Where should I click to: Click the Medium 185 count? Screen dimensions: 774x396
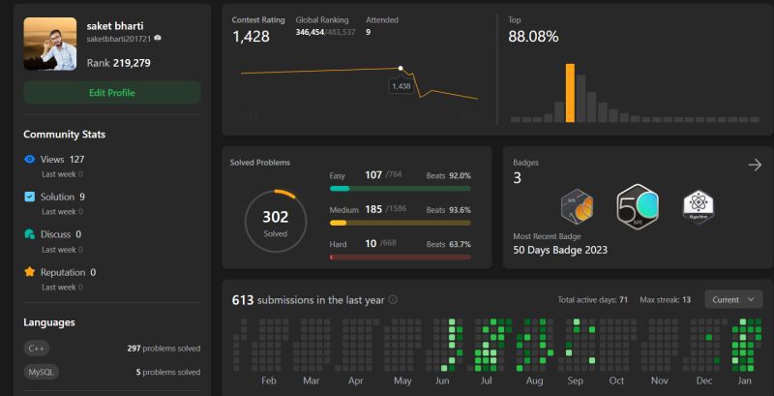373,209
